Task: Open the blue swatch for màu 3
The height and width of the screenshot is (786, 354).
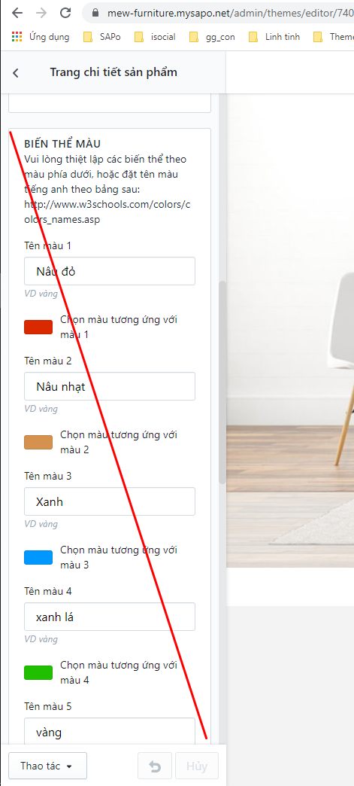Action: pyautogui.click(x=38, y=557)
